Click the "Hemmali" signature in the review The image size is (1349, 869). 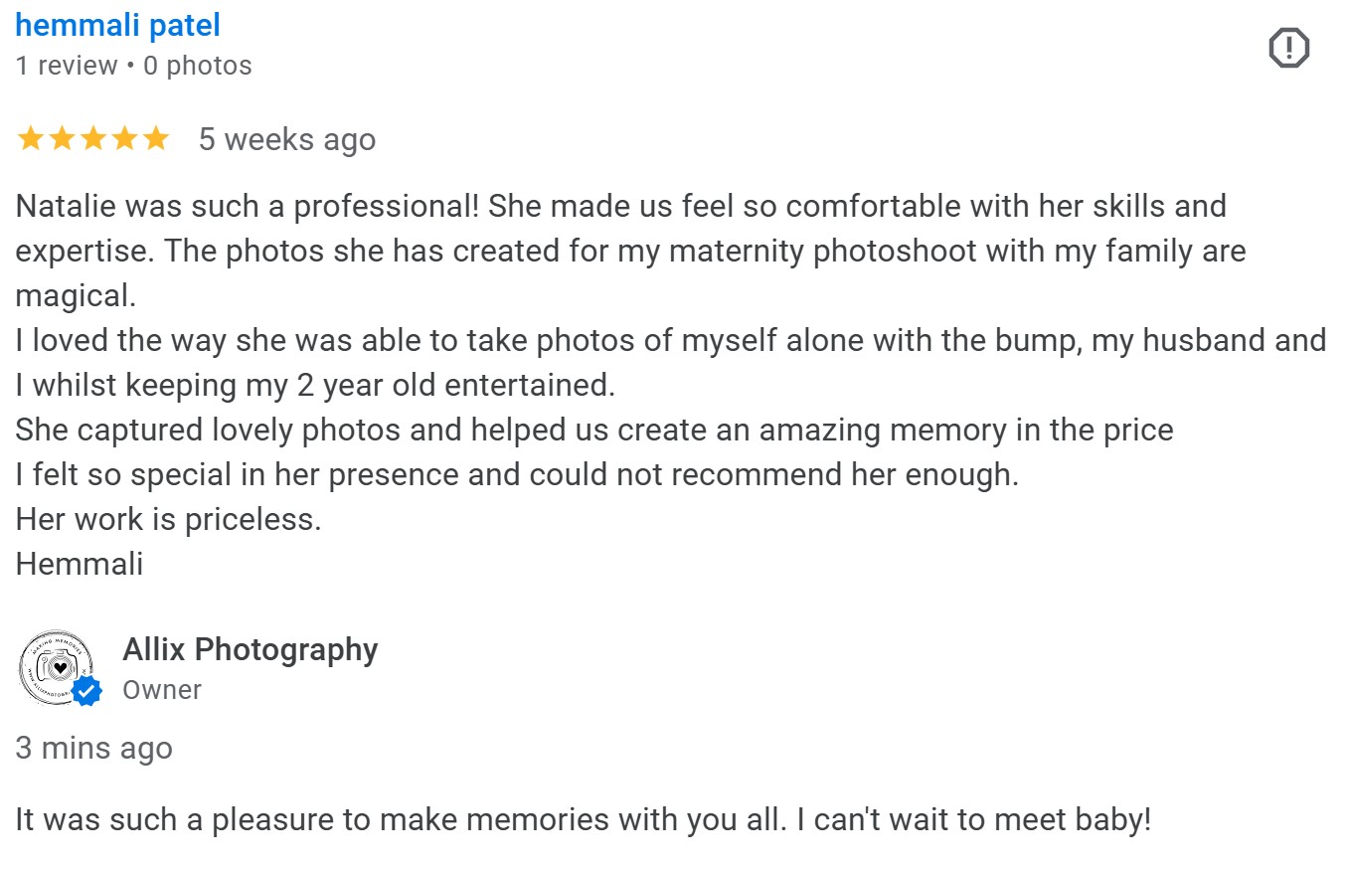pyautogui.click(x=79, y=564)
